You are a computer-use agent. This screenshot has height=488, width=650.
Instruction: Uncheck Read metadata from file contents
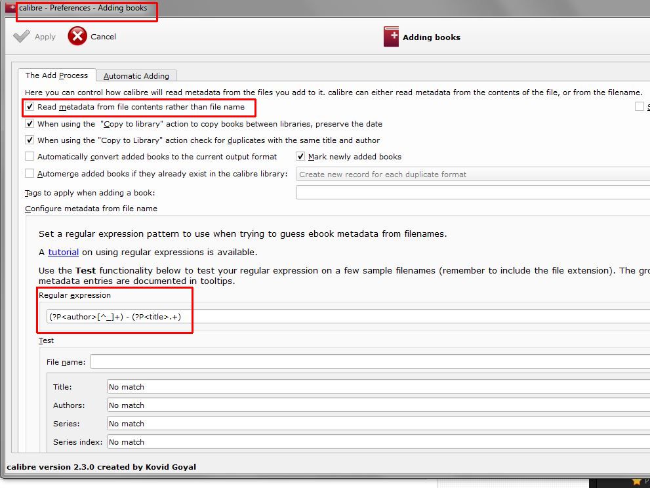click(x=30, y=106)
